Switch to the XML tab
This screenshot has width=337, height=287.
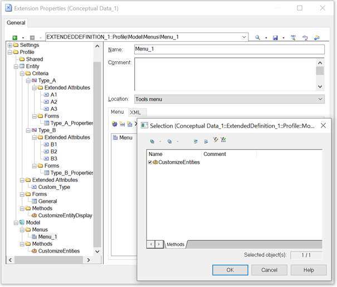click(135, 113)
